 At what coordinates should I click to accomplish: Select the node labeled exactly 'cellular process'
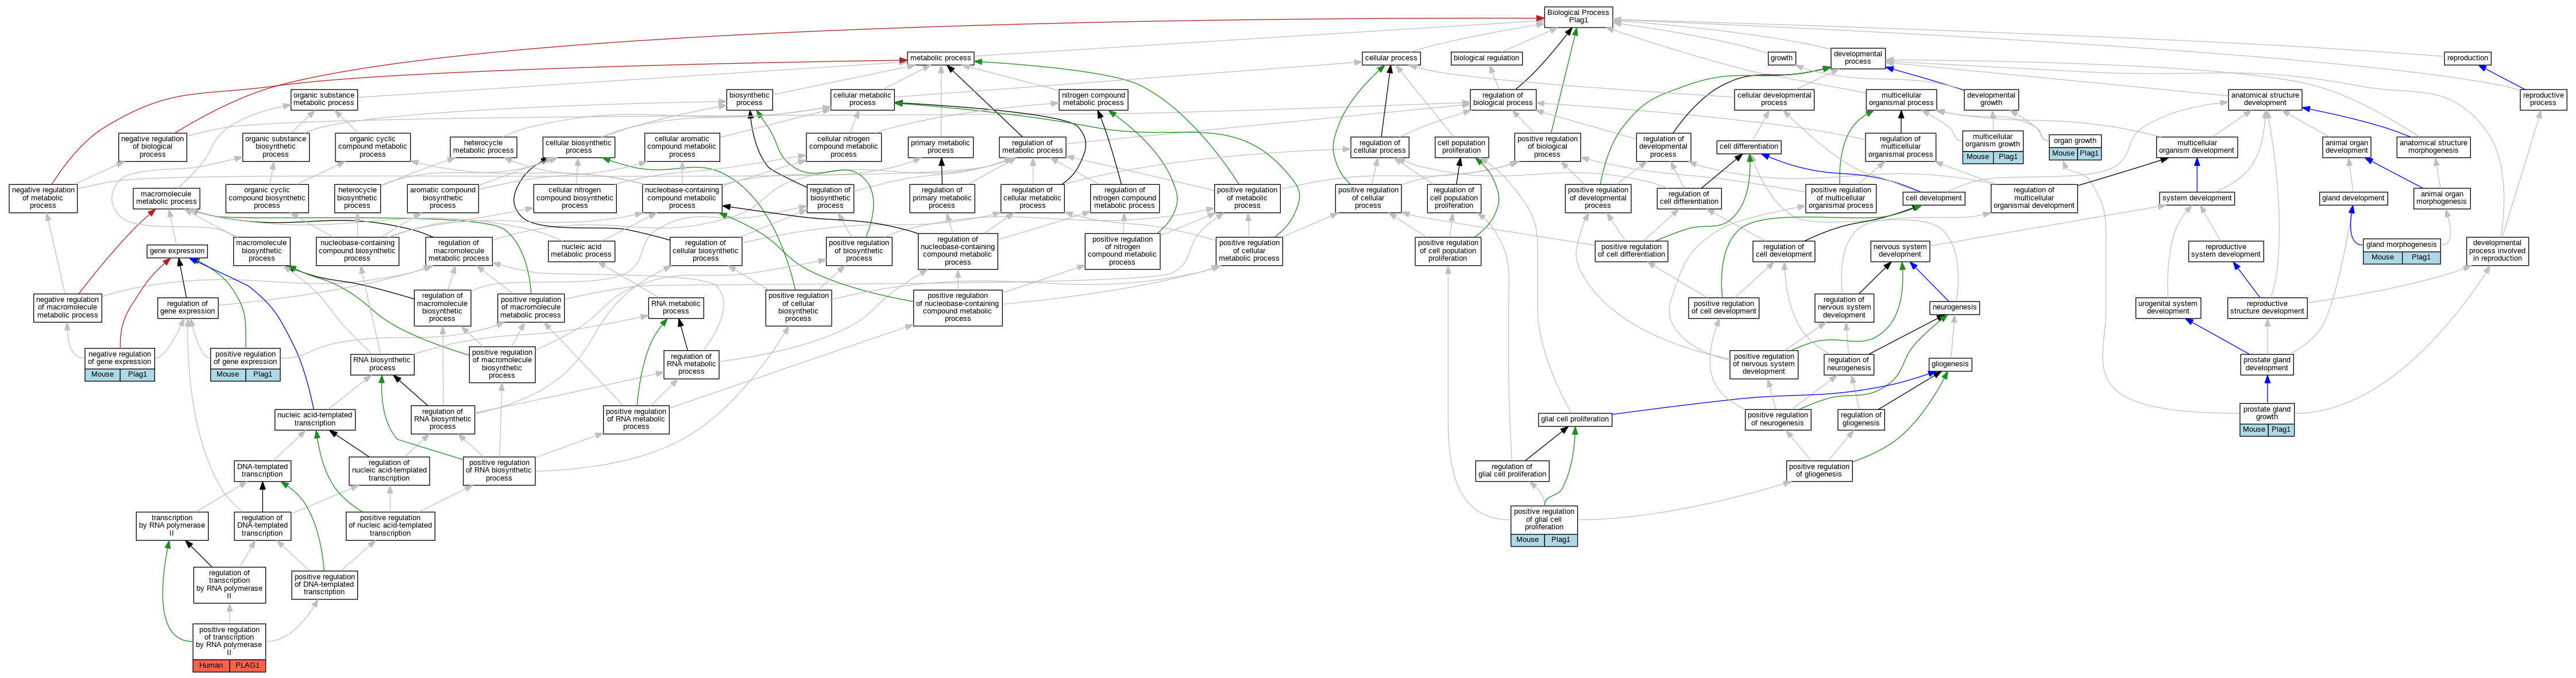tap(1391, 58)
